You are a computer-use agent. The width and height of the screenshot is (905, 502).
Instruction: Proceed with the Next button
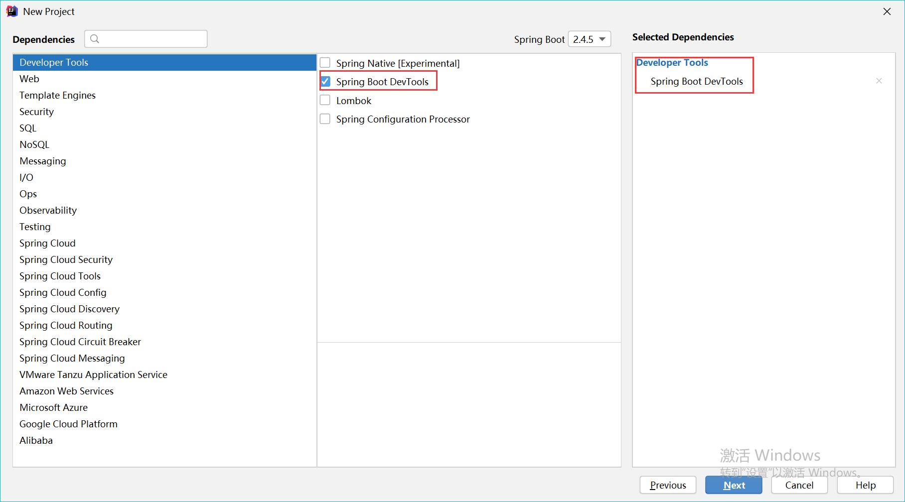click(x=734, y=485)
